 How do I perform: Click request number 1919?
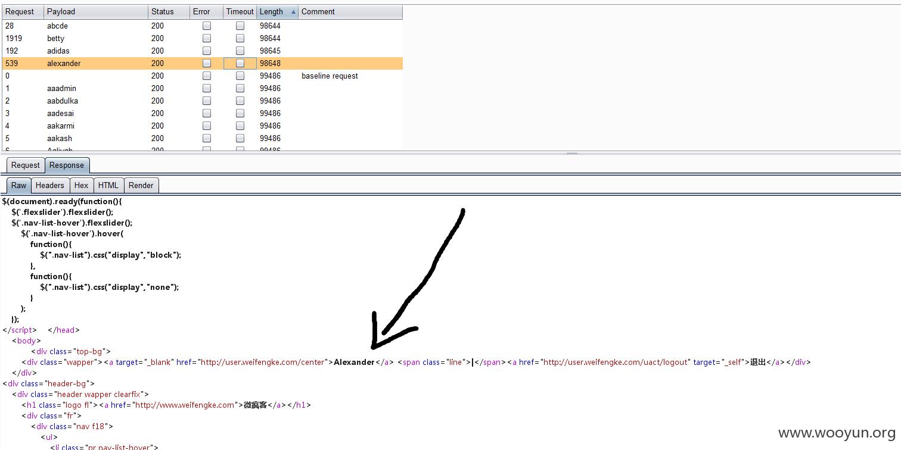point(14,38)
